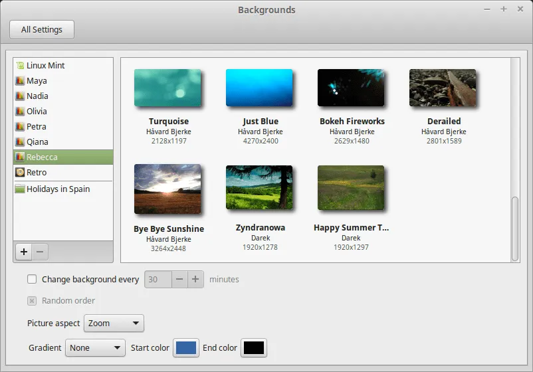Click the minus icon to remove folder
Screen dimensions: 533x372
(40, 252)
